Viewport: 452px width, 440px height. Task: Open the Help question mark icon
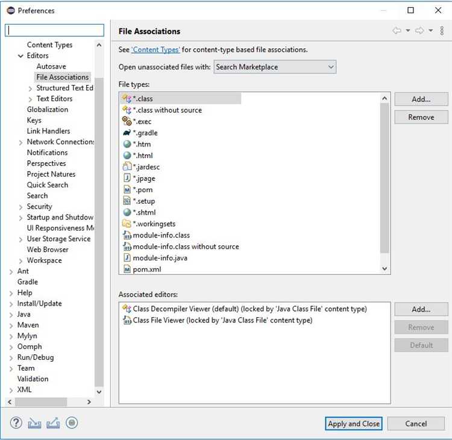pos(16,423)
